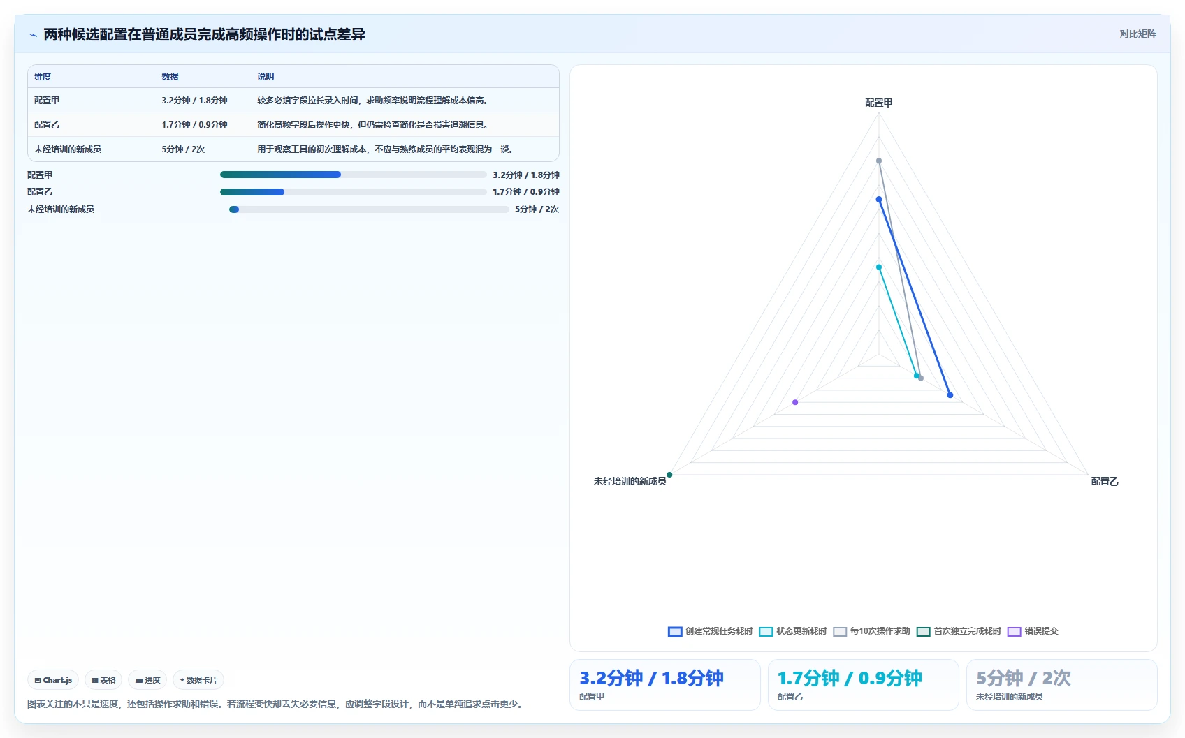Click the description starting 简化高频字段
The image size is (1185, 738).
pyautogui.click(x=374, y=125)
